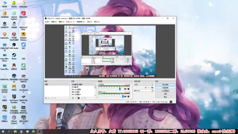Open the 帮助(H) menu
Screen dimensions: 238x134
click(97, 22)
